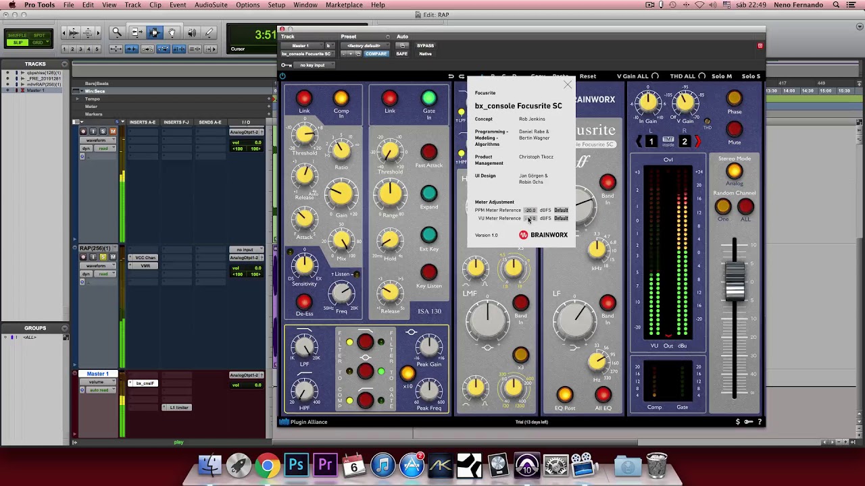The width and height of the screenshot is (865, 486).
Task: Open the Trash in the dock
Action: [x=657, y=465]
